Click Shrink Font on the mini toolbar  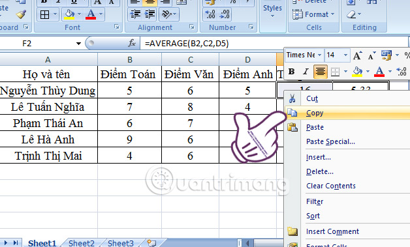[371, 55]
